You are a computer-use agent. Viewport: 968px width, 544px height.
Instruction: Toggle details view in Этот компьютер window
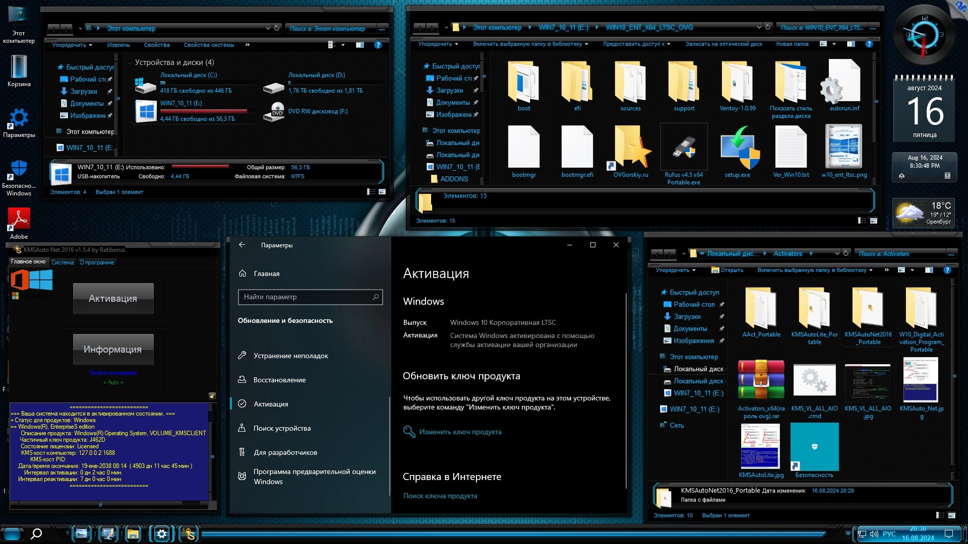pos(371,192)
